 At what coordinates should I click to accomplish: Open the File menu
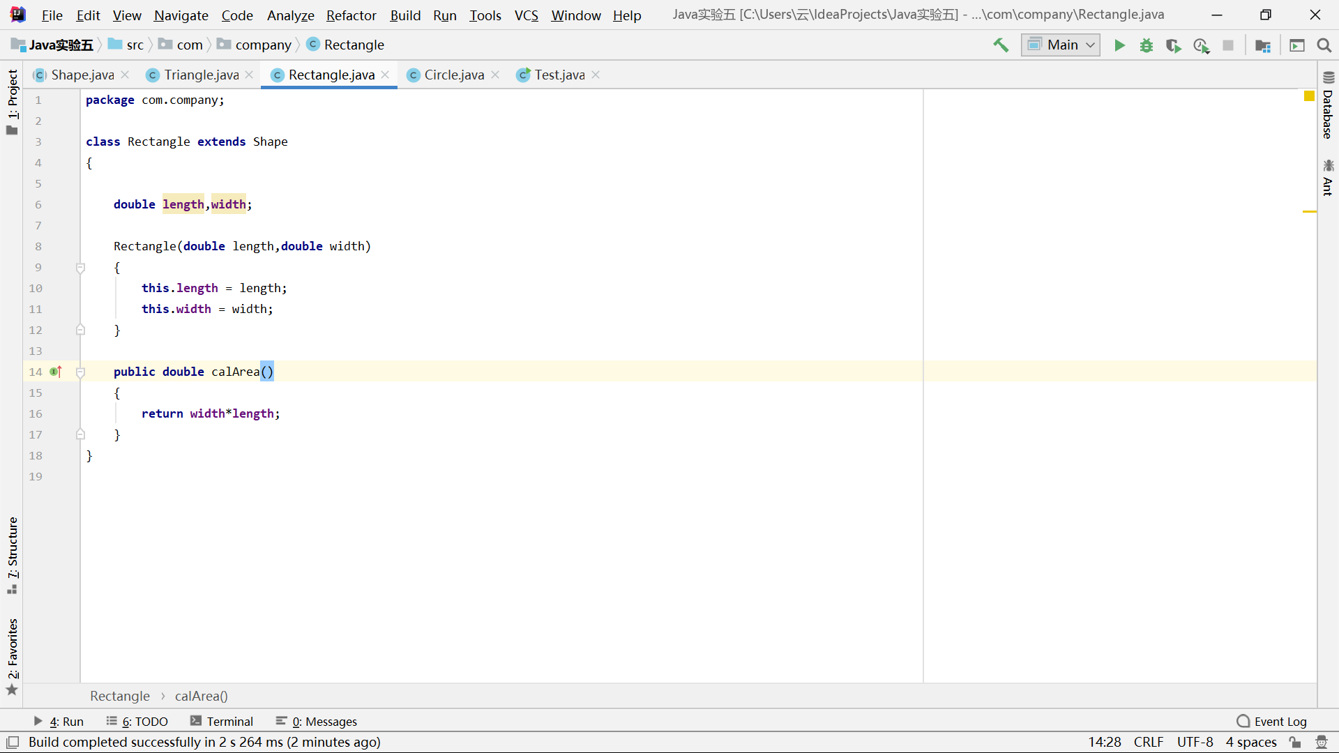[x=52, y=15]
